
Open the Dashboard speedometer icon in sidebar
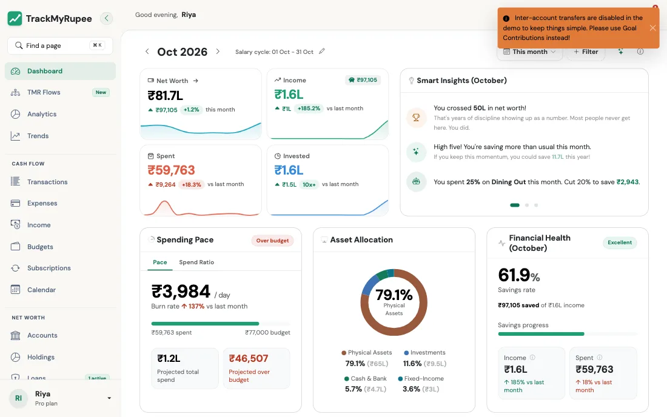(15, 71)
